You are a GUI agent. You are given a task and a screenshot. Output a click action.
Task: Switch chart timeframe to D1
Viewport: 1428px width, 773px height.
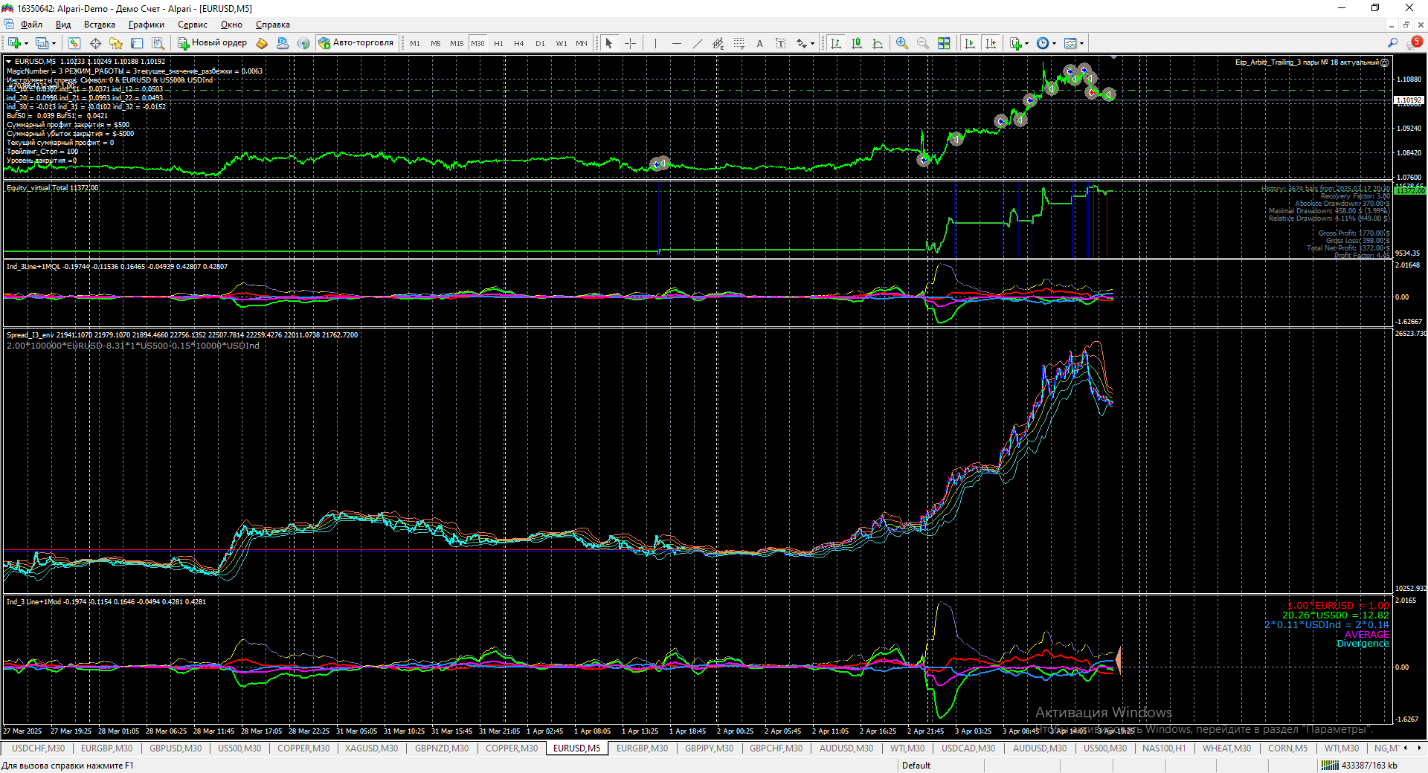coord(540,43)
